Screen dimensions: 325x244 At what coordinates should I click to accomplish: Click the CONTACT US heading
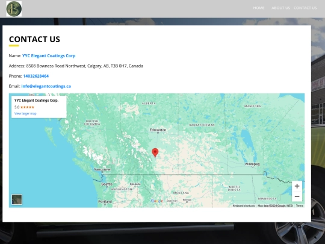click(34, 39)
